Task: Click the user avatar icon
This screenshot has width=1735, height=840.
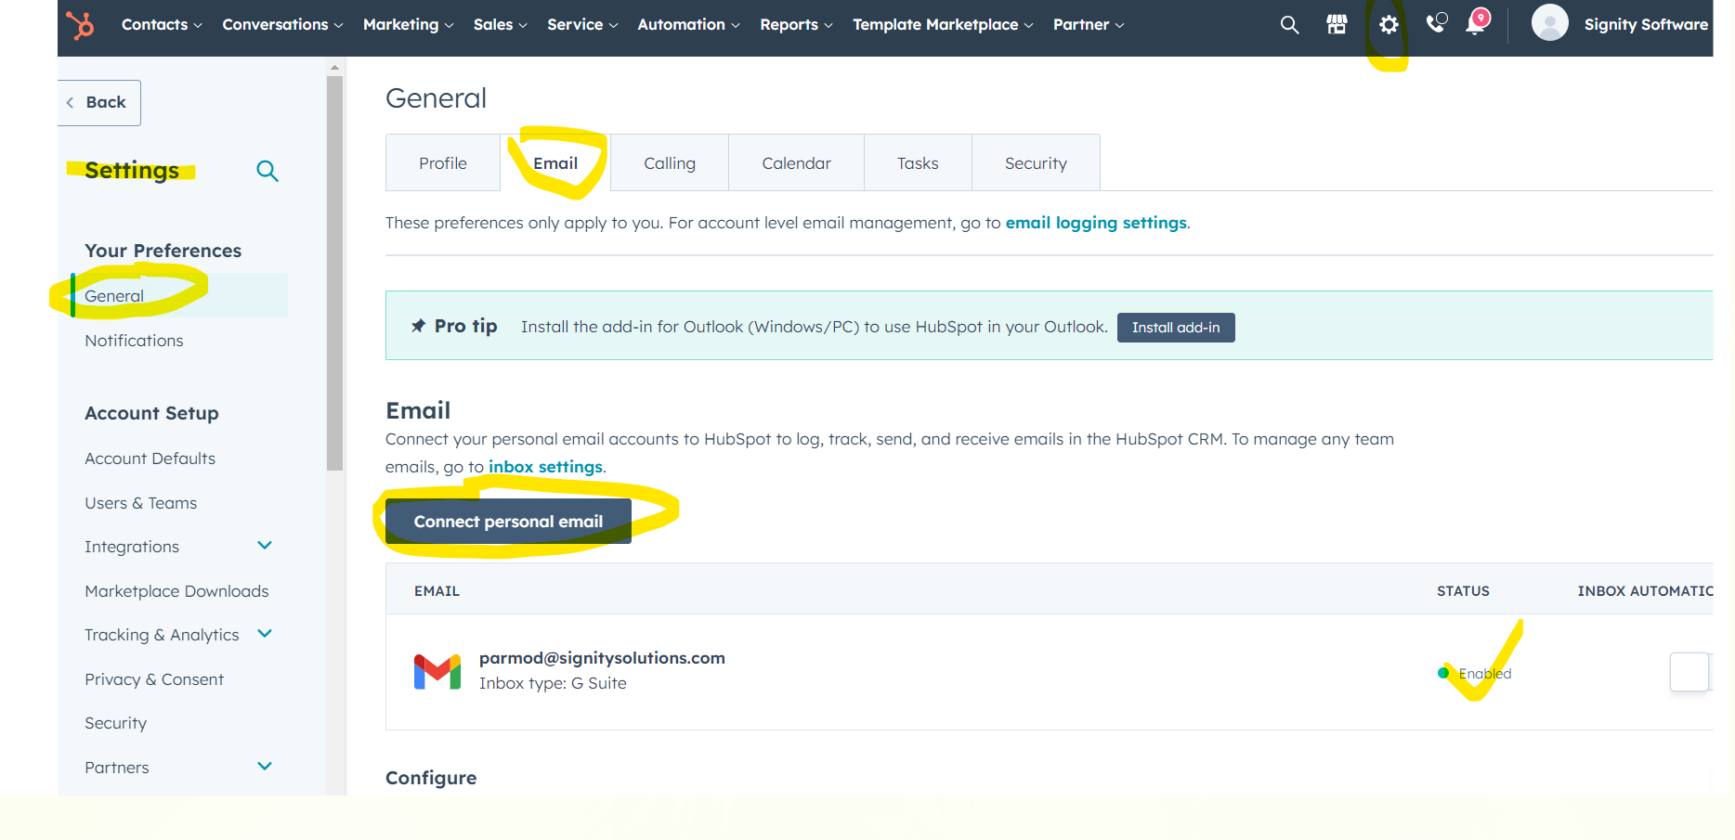Action: pos(1549,22)
